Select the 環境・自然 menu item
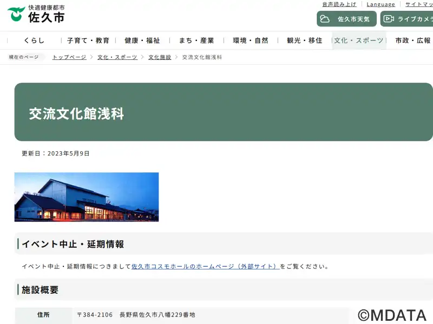The image size is (433, 324). point(251,40)
